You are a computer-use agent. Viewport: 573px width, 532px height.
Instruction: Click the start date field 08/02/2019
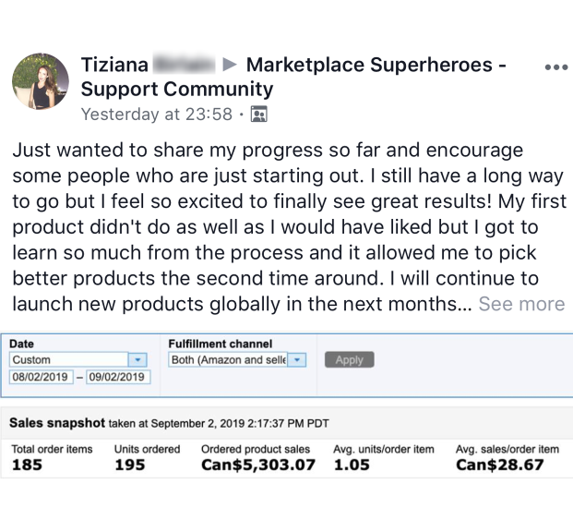click(x=40, y=377)
